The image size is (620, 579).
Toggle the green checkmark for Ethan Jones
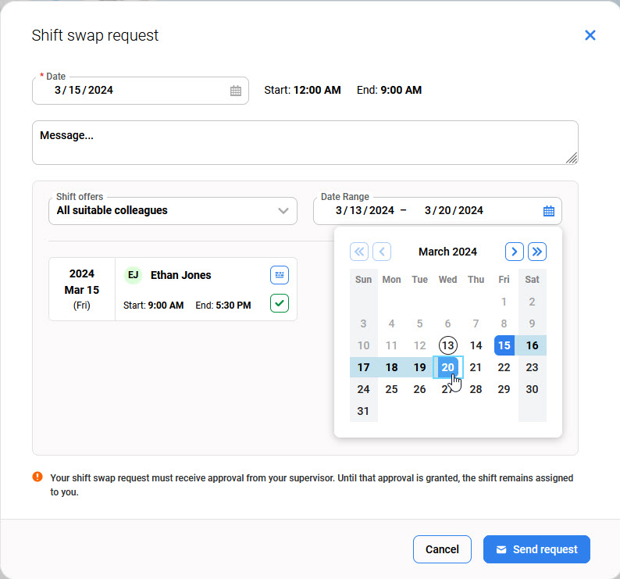(280, 303)
